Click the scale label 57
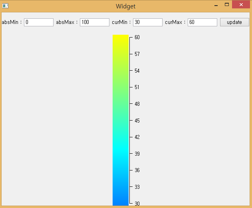Viewport: 252px width, 208px height. pos(137,54)
